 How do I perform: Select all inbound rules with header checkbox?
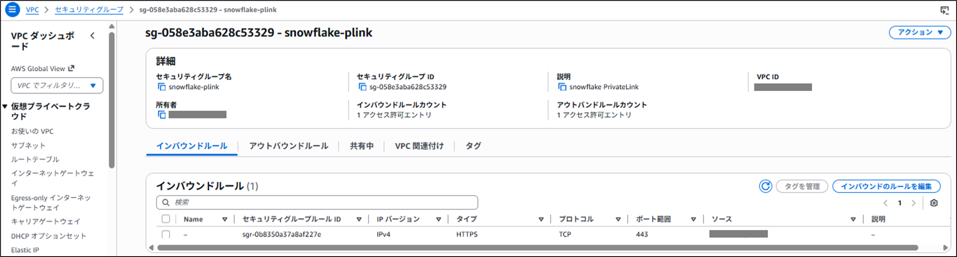point(166,219)
